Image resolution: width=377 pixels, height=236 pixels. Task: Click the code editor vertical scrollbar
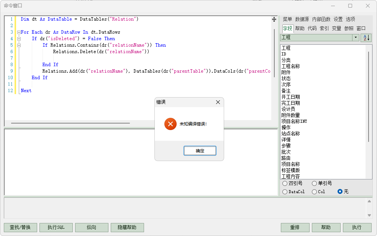click(274, 53)
